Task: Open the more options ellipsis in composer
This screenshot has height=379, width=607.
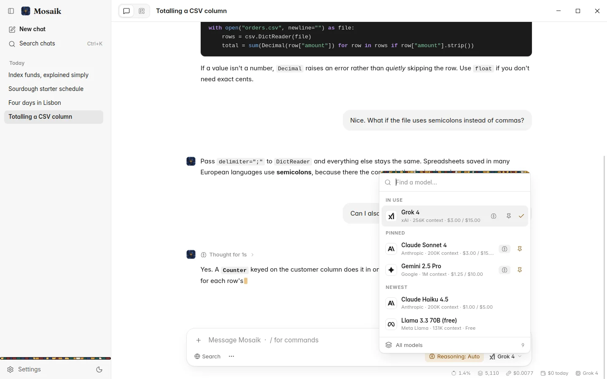Action: coord(231,356)
